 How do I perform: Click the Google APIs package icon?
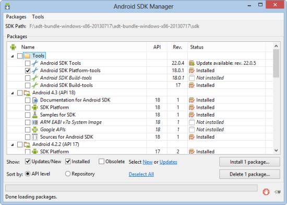coord(35,130)
